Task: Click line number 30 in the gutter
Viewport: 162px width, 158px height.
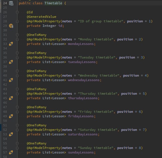Action: pos(5,30)
